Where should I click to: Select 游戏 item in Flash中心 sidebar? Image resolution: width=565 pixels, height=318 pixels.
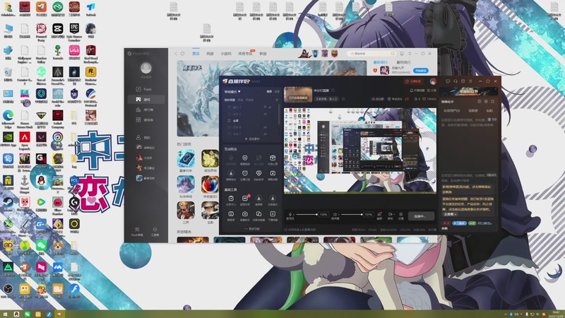click(146, 99)
